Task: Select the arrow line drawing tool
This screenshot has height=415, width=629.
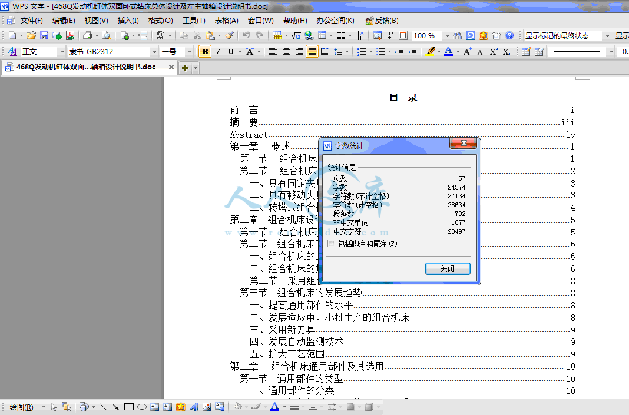Action: (x=115, y=407)
